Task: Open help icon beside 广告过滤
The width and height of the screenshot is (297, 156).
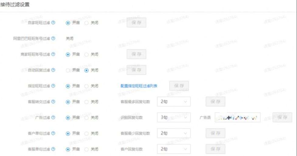Action: [x=54, y=117]
